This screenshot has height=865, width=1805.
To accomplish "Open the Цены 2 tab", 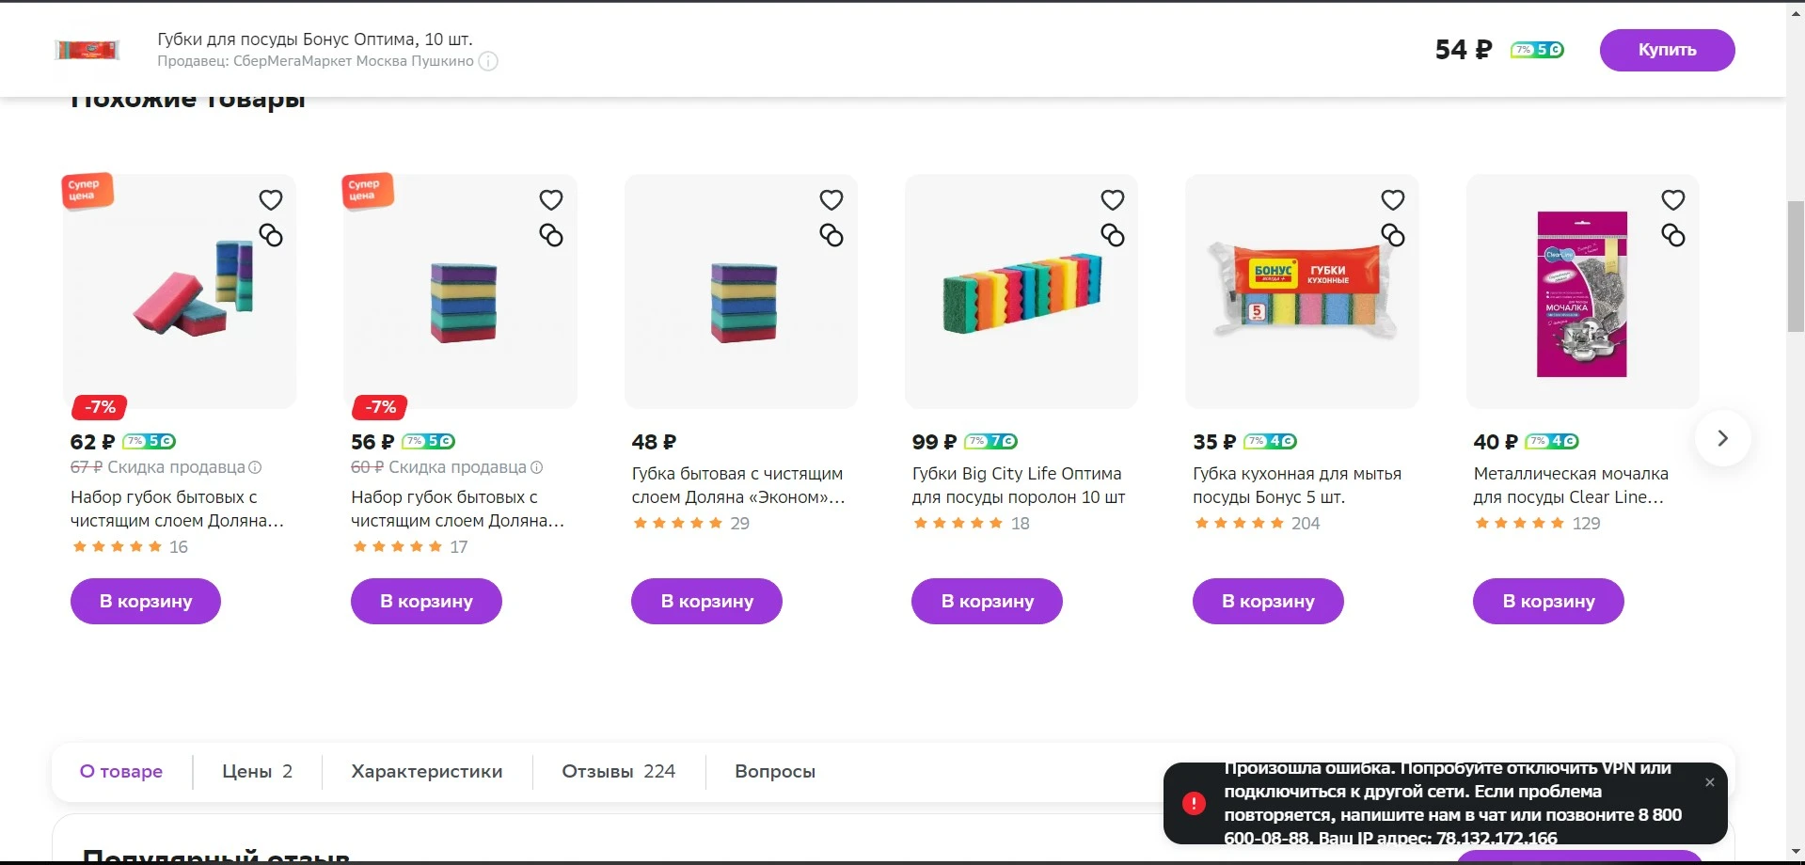I will click(x=258, y=772).
